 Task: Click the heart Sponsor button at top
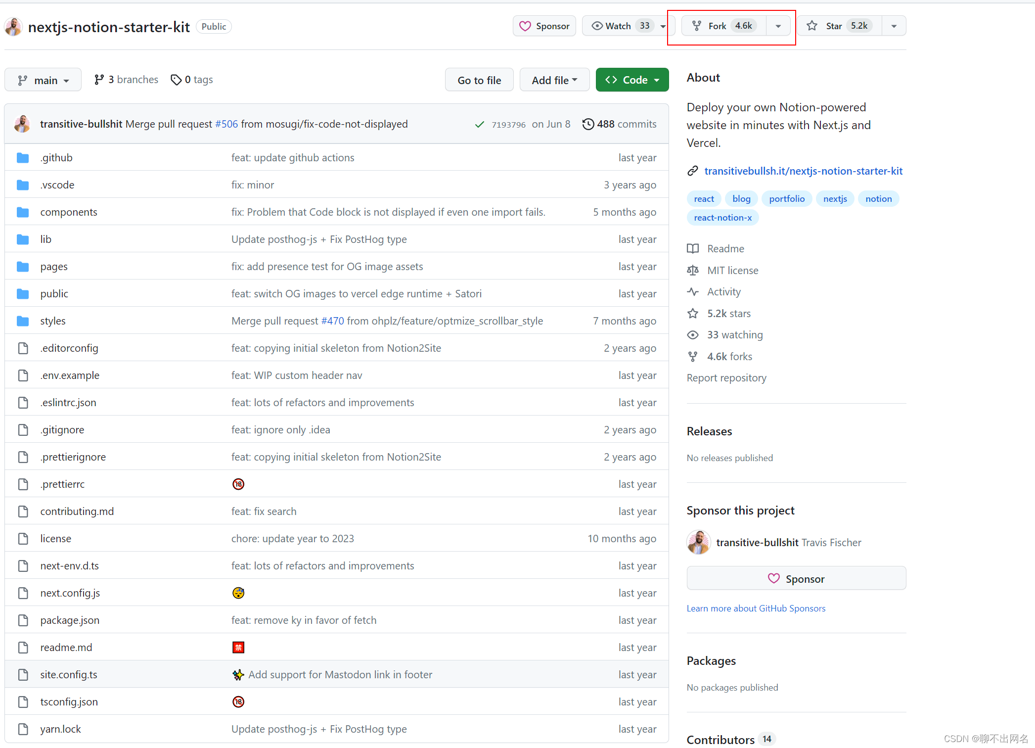click(x=544, y=26)
